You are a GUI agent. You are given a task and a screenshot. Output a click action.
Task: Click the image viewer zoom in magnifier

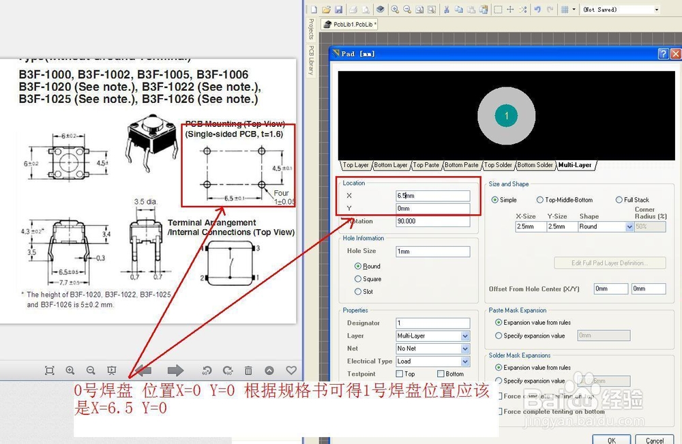(70, 370)
